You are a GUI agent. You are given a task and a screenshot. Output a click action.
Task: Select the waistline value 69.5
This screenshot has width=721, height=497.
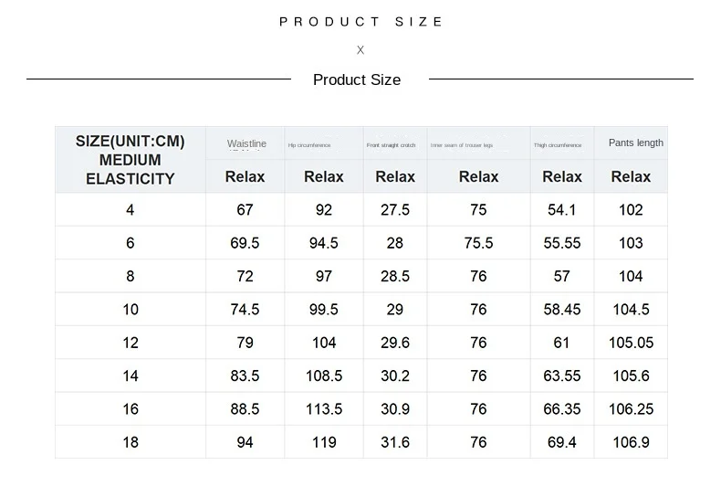[x=245, y=243]
